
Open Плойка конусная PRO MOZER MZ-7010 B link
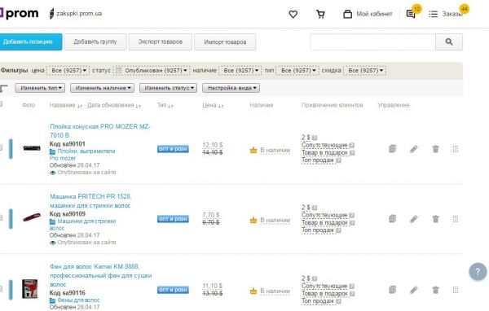(99, 131)
